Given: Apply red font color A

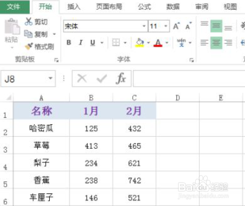Looking at the screenshot, I should pos(158,43).
